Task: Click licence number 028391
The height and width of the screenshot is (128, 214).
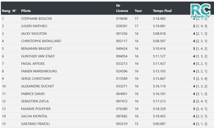Action: pos(122,26)
